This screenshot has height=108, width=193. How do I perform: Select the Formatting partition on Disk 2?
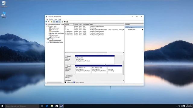(x=115, y=69)
